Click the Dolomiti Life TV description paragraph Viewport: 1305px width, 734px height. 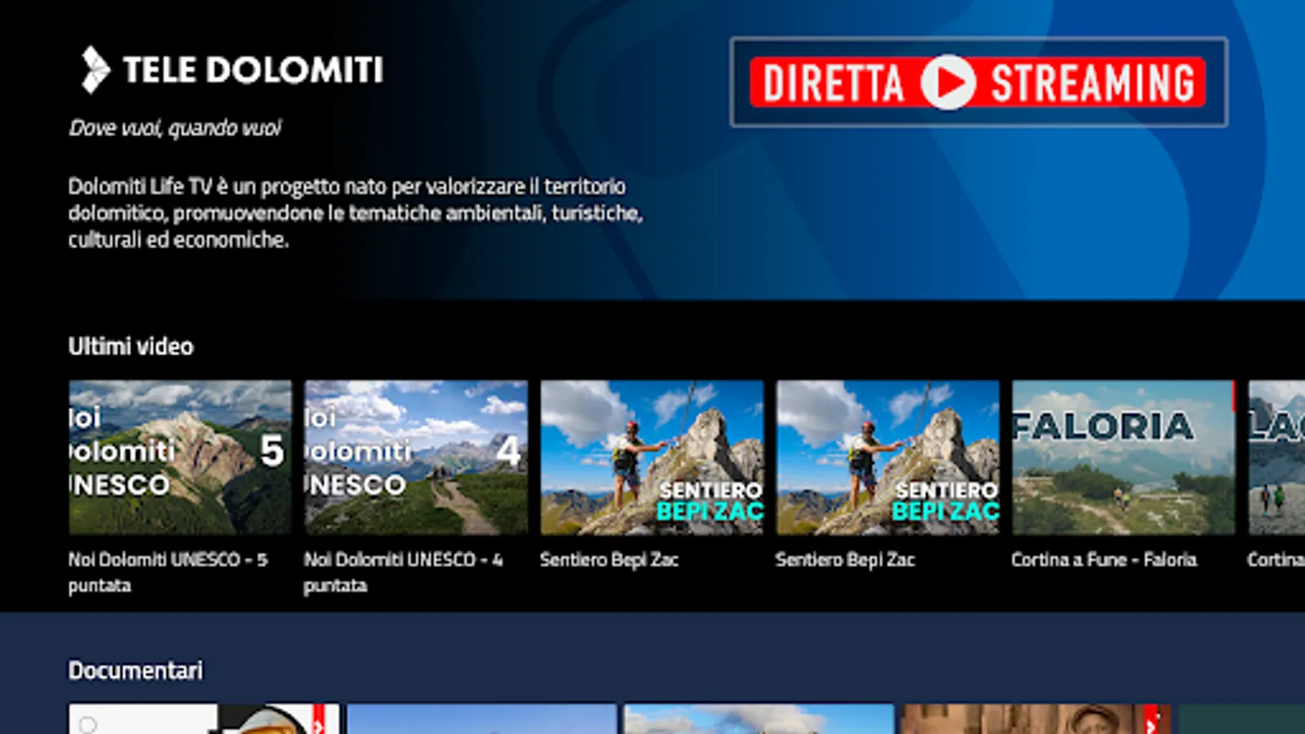pos(356,213)
